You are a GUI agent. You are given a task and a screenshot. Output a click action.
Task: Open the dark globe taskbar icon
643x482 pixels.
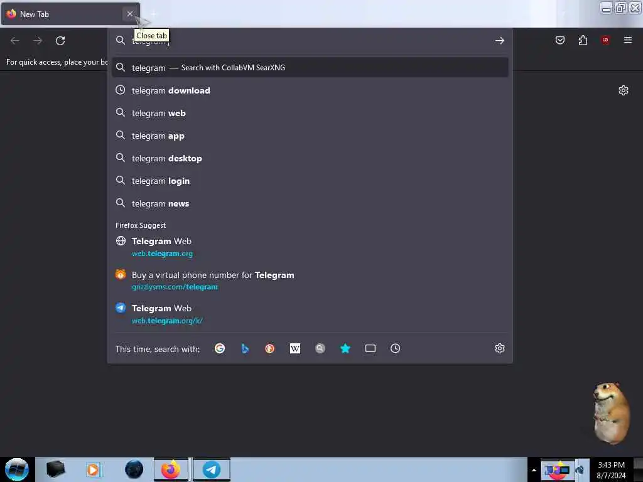tap(134, 469)
